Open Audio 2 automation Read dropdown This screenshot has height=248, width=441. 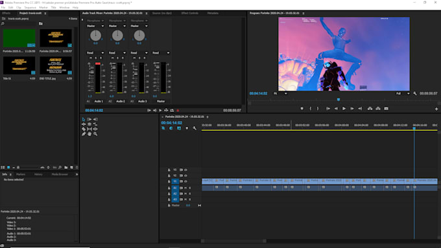point(117,53)
